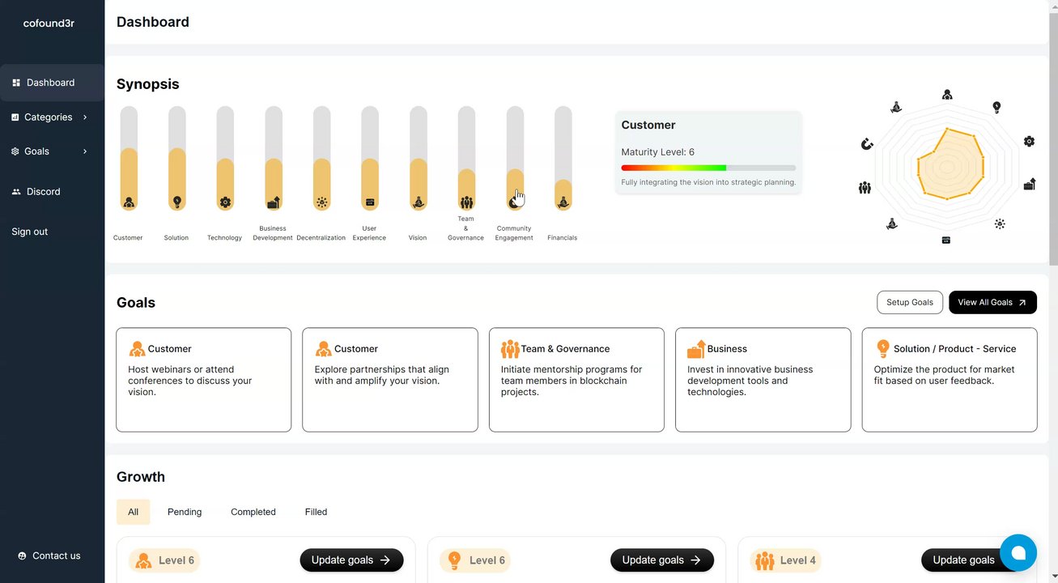Open the 'Host webinars' Customer goal card
Image resolution: width=1058 pixels, height=583 pixels.
coord(203,380)
